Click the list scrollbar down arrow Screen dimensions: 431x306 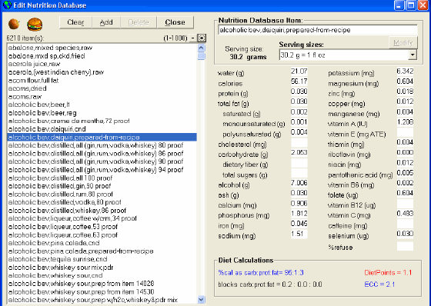[201, 299]
